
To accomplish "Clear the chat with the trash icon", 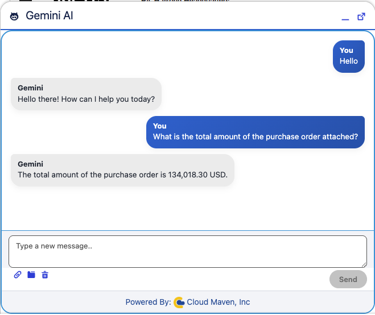I will [45, 275].
